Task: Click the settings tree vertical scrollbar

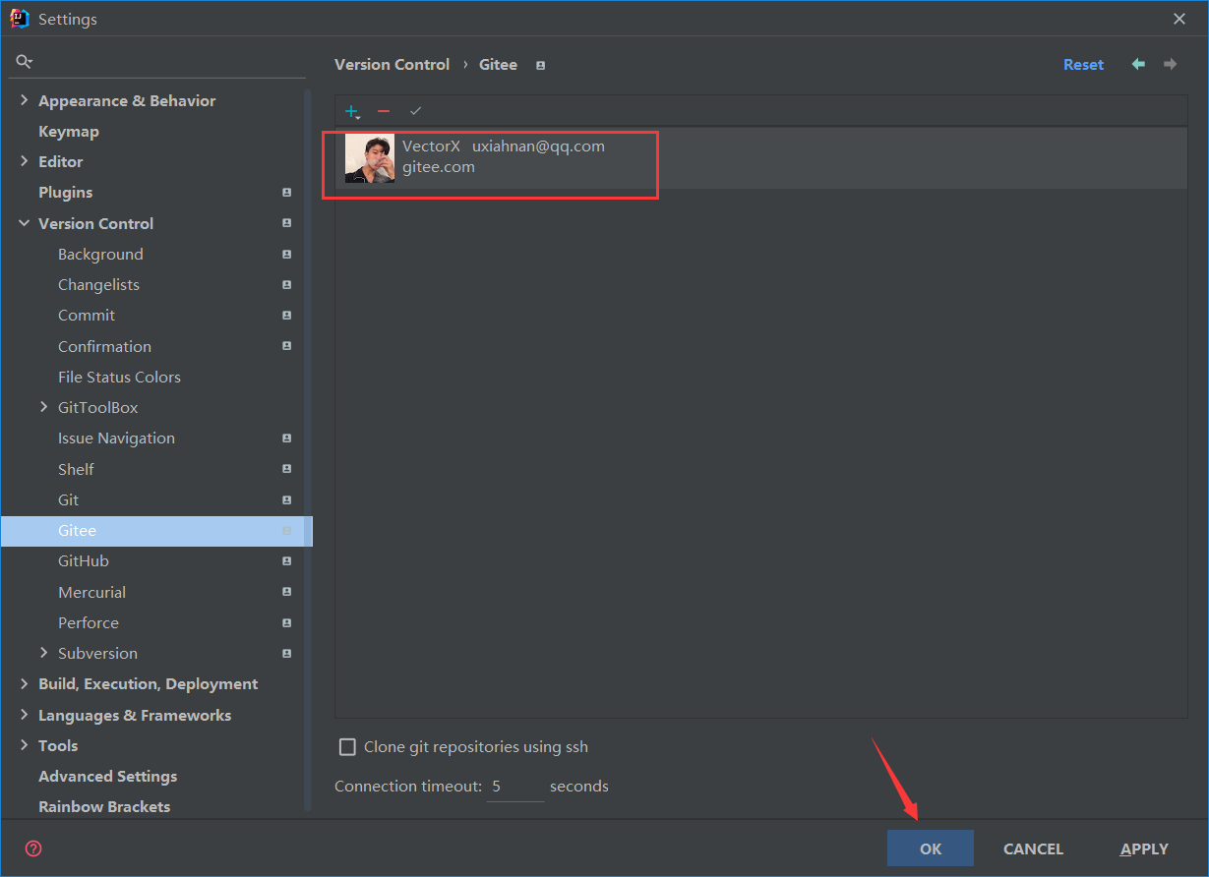Action: tap(308, 450)
